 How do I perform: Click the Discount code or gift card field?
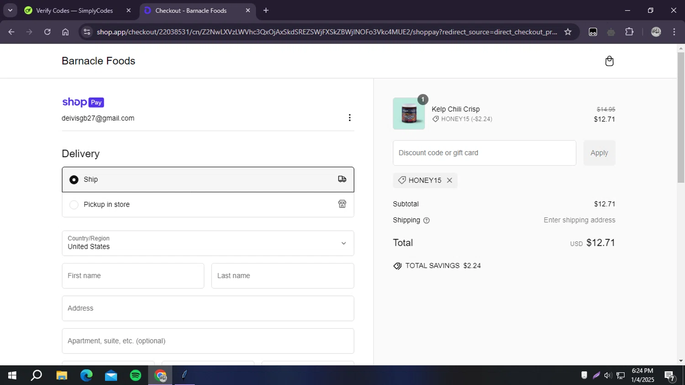tap(485, 153)
